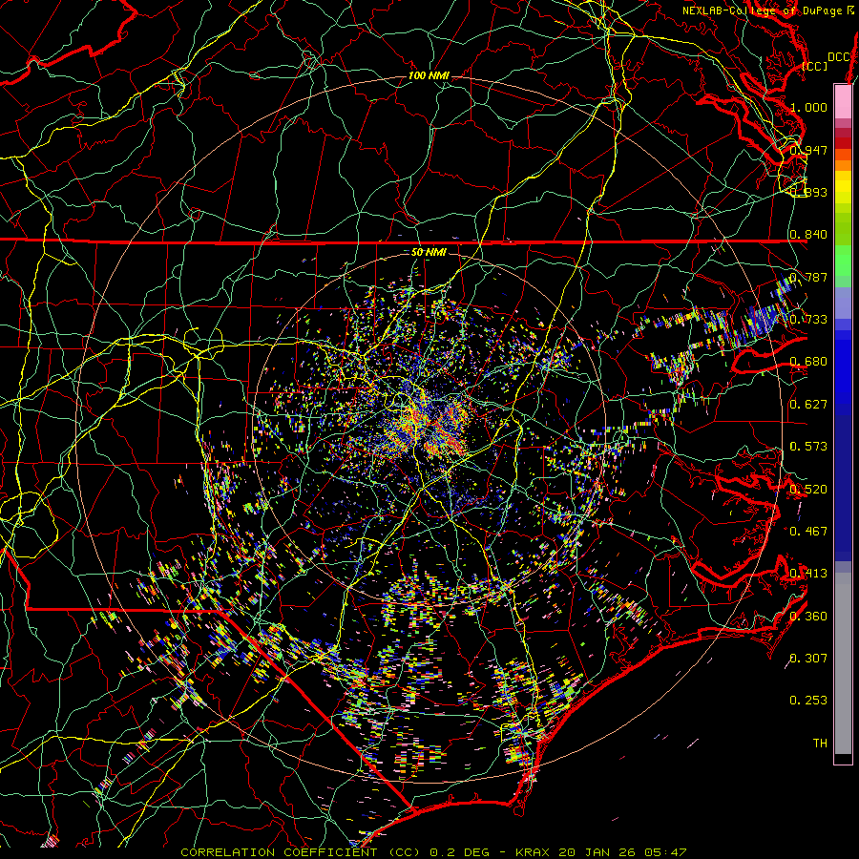The image size is (859, 859).
Task: Click the gray segment of the color bar
Action: click(843, 663)
